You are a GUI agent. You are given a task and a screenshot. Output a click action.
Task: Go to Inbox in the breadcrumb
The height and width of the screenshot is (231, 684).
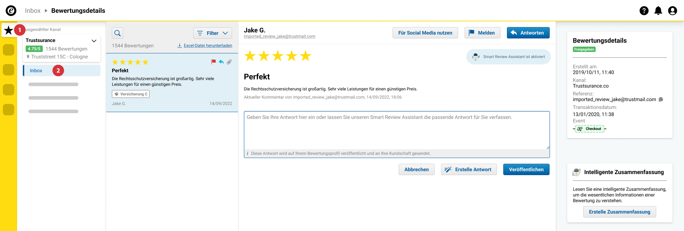coord(33,11)
